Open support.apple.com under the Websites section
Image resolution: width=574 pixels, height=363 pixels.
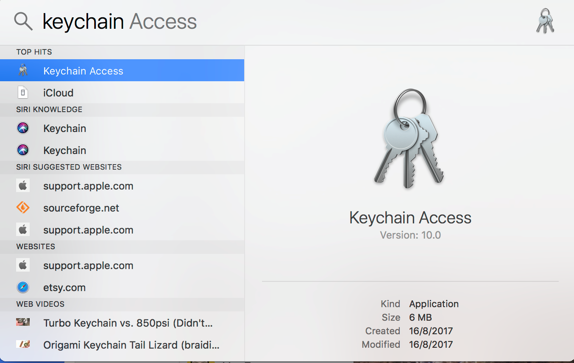pos(88,266)
